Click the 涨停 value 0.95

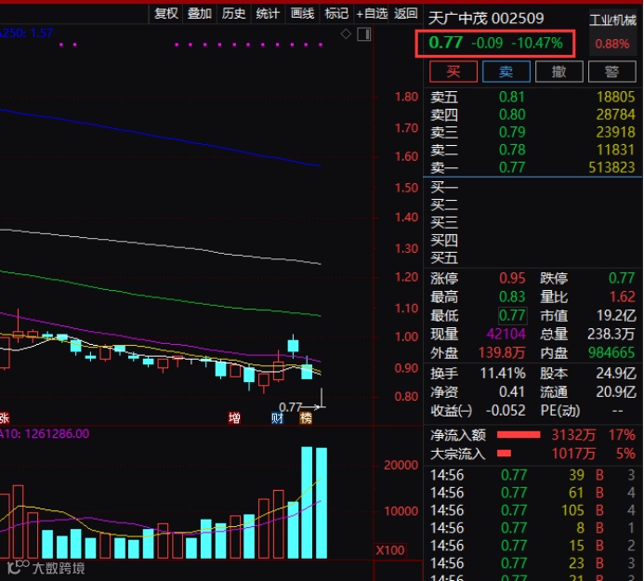point(512,279)
